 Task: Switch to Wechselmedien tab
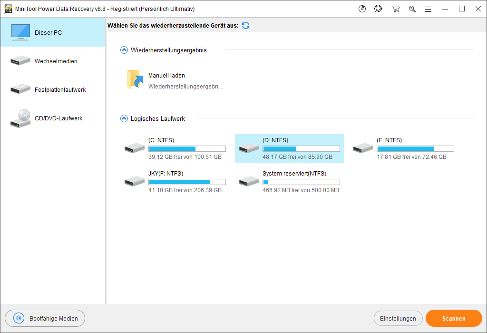(x=52, y=61)
